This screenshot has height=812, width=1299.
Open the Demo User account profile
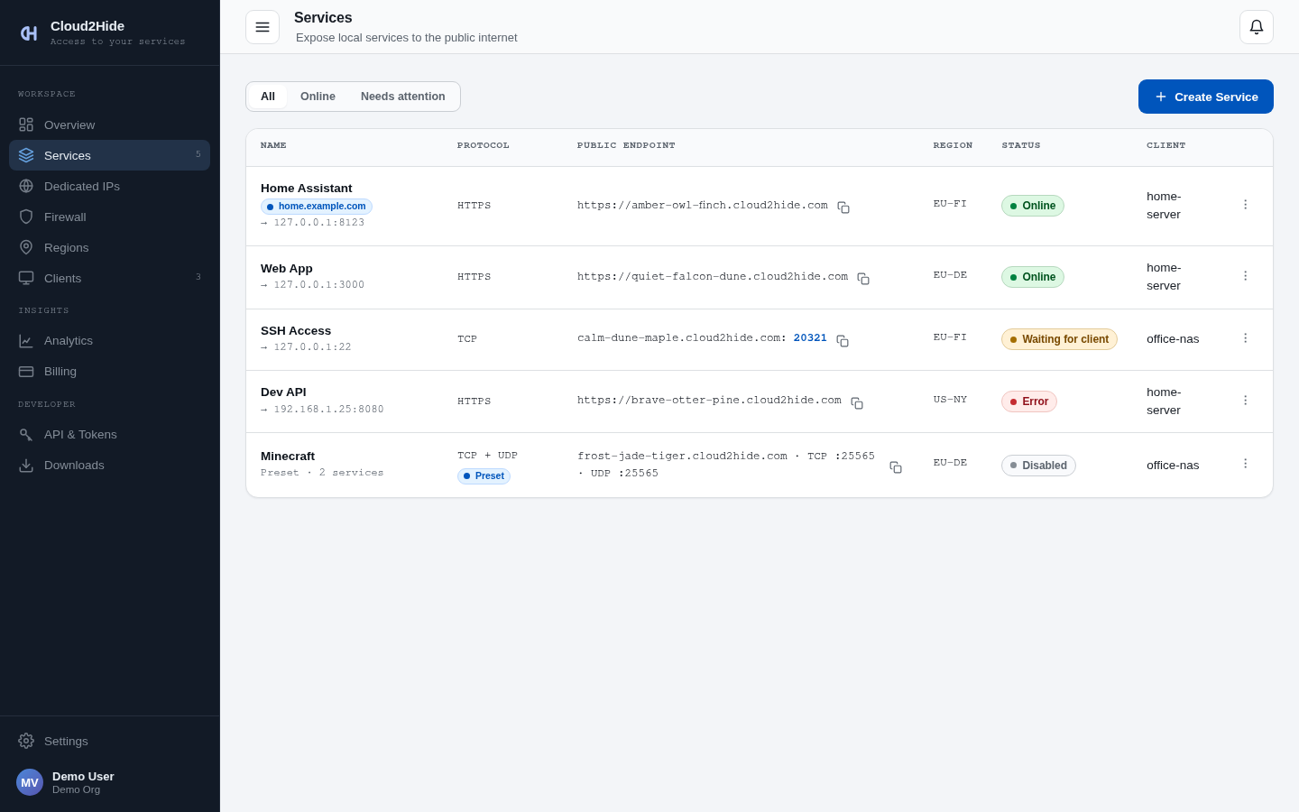pyautogui.click(x=109, y=782)
